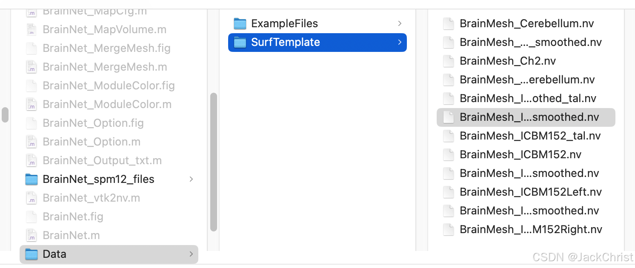
Task: Select the BrainNet_Option.m file name
Action: pyautogui.click(x=92, y=142)
